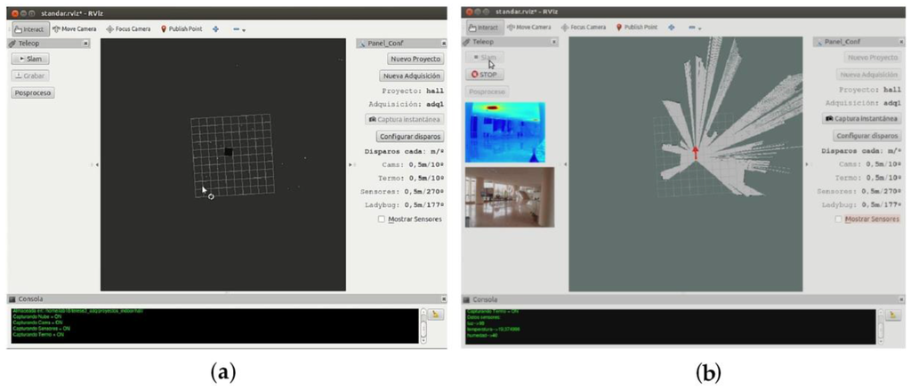The height and width of the screenshot is (390, 911).
Task: Click Nuevo Proyecto button in left window
Action: click(415, 59)
